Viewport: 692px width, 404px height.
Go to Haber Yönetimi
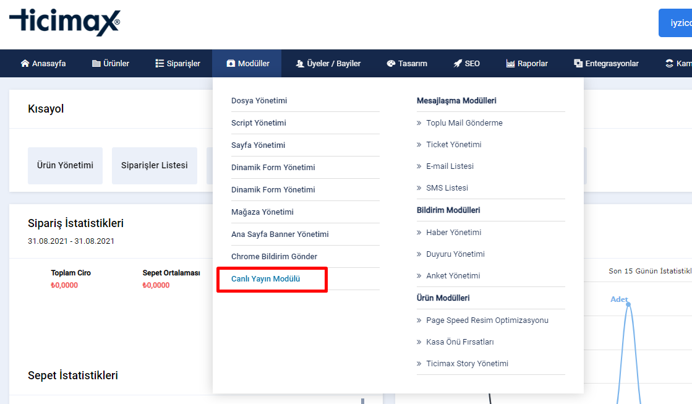tap(454, 232)
